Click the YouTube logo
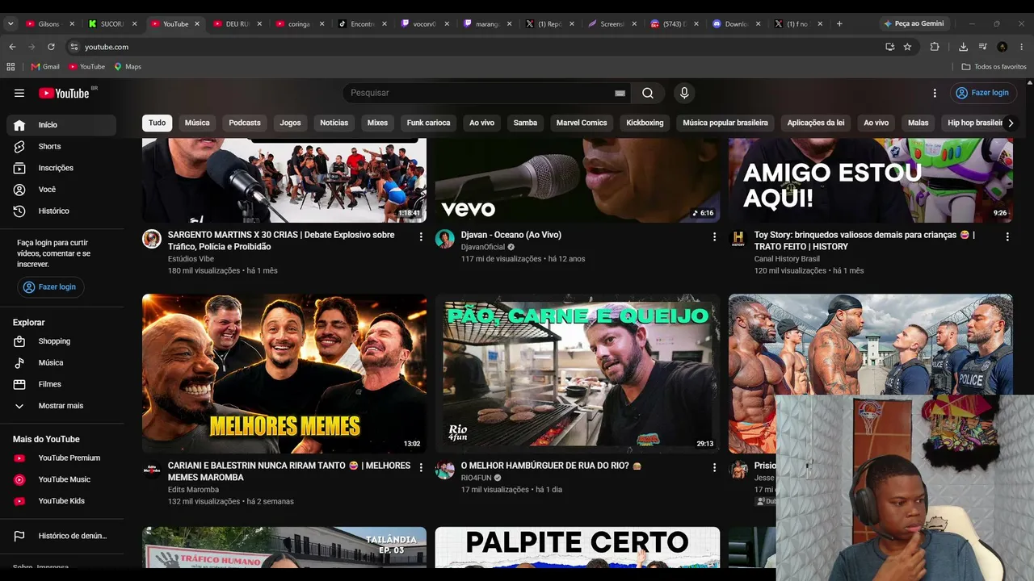Image resolution: width=1034 pixels, height=581 pixels. 64,93
